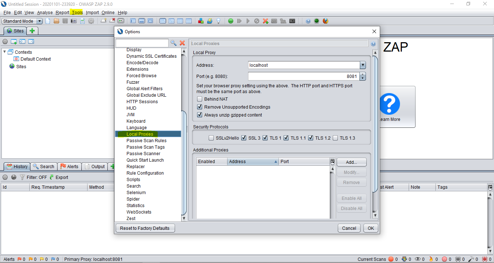The height and width of the screenshot is (263, 494).
Task: Open the Analyse menu
Action: tap(45, 12)
